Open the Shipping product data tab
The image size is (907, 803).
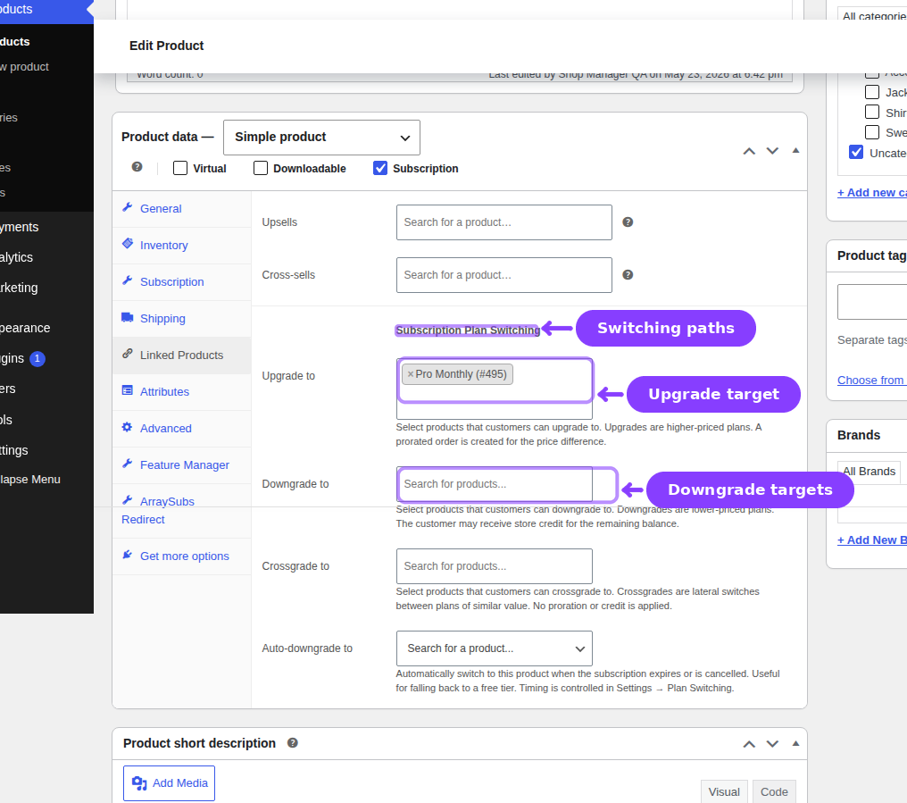pos(182,318)
